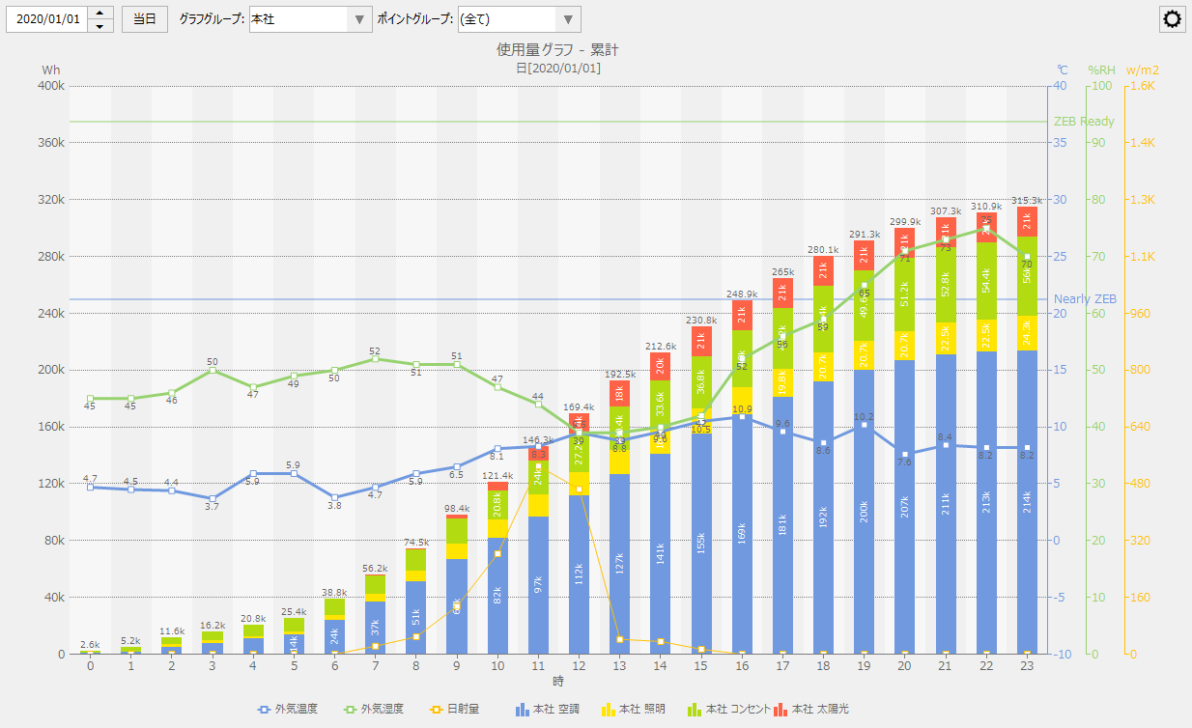Expand the グラフグループ dropdown showing 本社
Viewport: 1192px width, 728px height.
point(359,19)
